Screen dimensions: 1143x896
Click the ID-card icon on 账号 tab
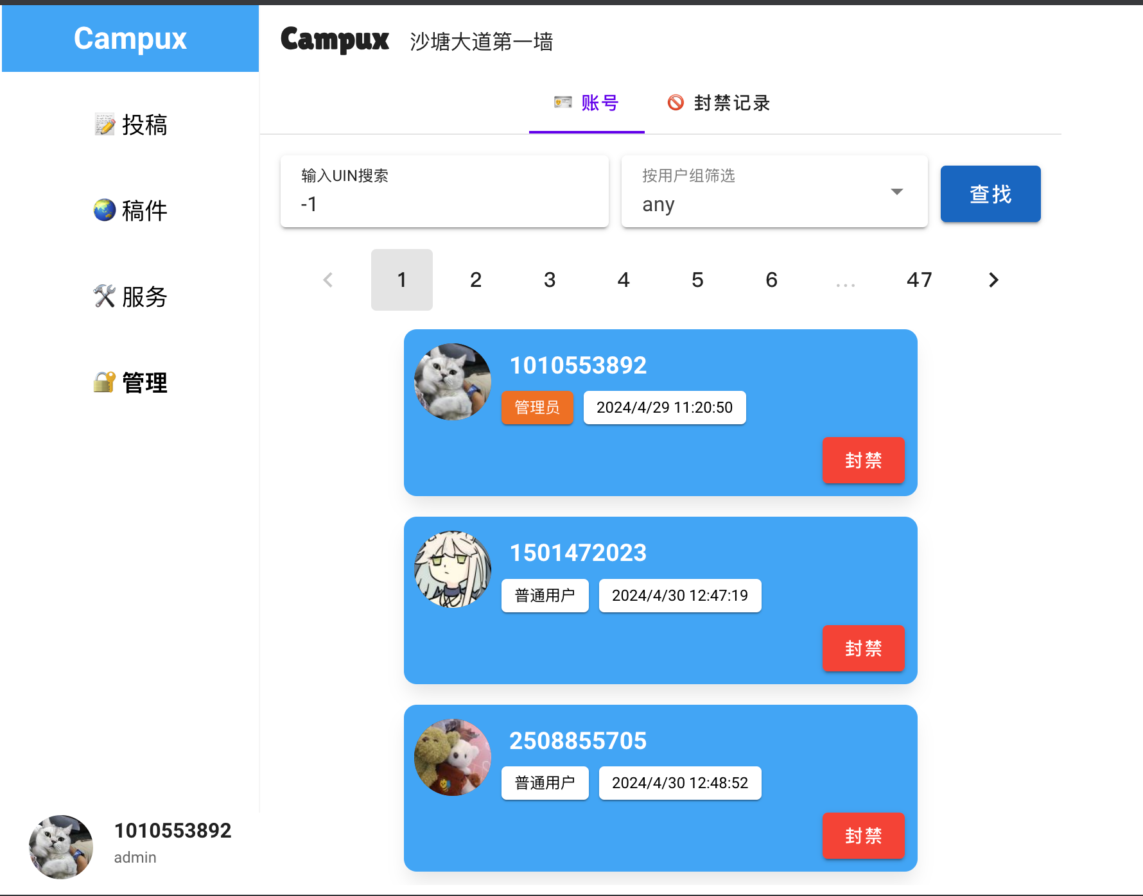tap(562, 102)
